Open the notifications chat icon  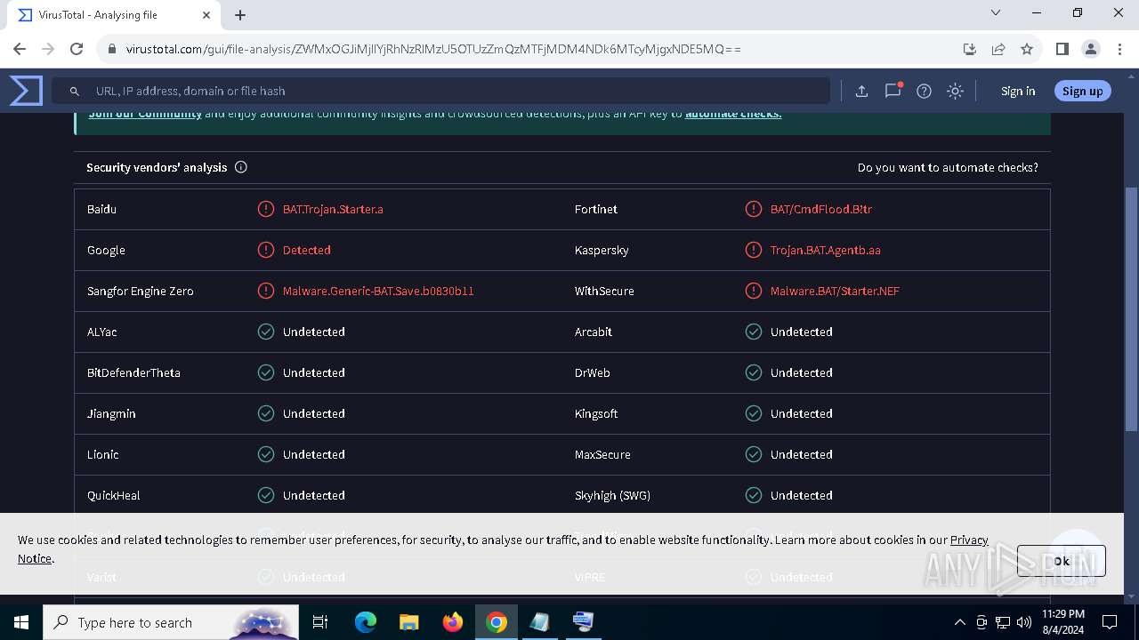tap(893, 91)
